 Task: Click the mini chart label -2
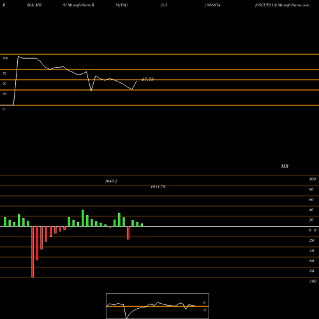(204, 310)
